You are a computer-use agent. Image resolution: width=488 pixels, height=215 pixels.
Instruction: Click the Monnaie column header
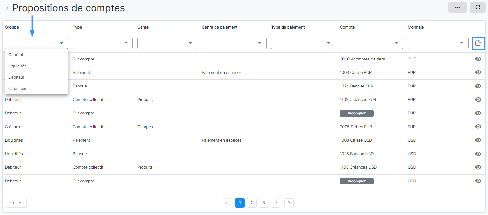click(x=416, y=27)
